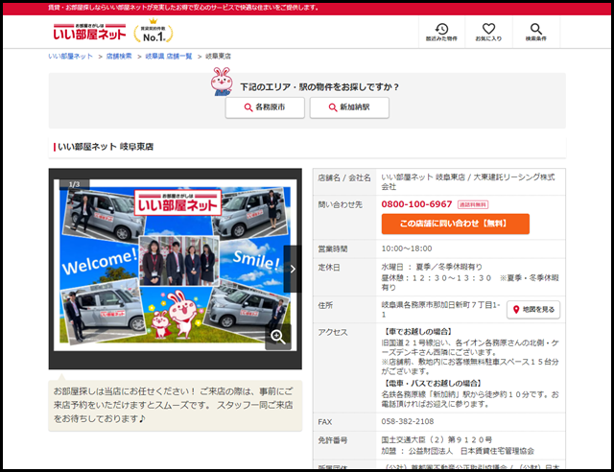Image resolution: width=614 pixels, height=472 pixels.
Task: Click phone number 0800-100-6967
Action: 416,204
